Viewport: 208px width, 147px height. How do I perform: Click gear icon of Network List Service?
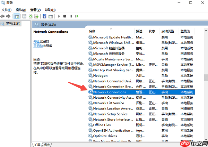click(x=90, y=103)
